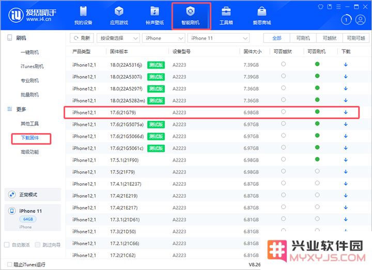The width and height of the screenshot is (372, 270).
Task: Open 批量刷机 batch flash in sidebar
Action: pos(29,95)
